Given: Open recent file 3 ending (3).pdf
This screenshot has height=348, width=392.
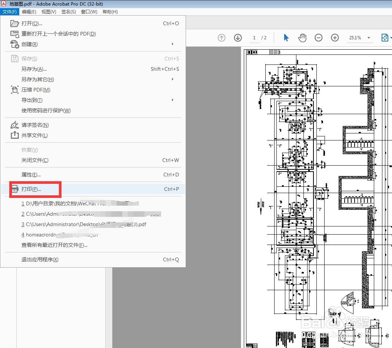Looking at the screenshot, I should (93, 224).
